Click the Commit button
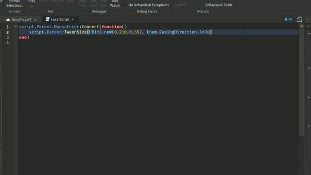The width and height of the screenshot is (311, 175). (x=180, y=5)
